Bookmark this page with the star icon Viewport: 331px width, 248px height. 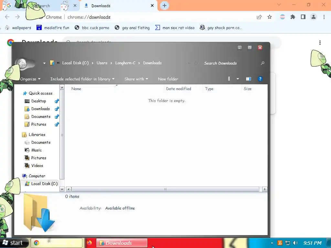tap(270, 17)
